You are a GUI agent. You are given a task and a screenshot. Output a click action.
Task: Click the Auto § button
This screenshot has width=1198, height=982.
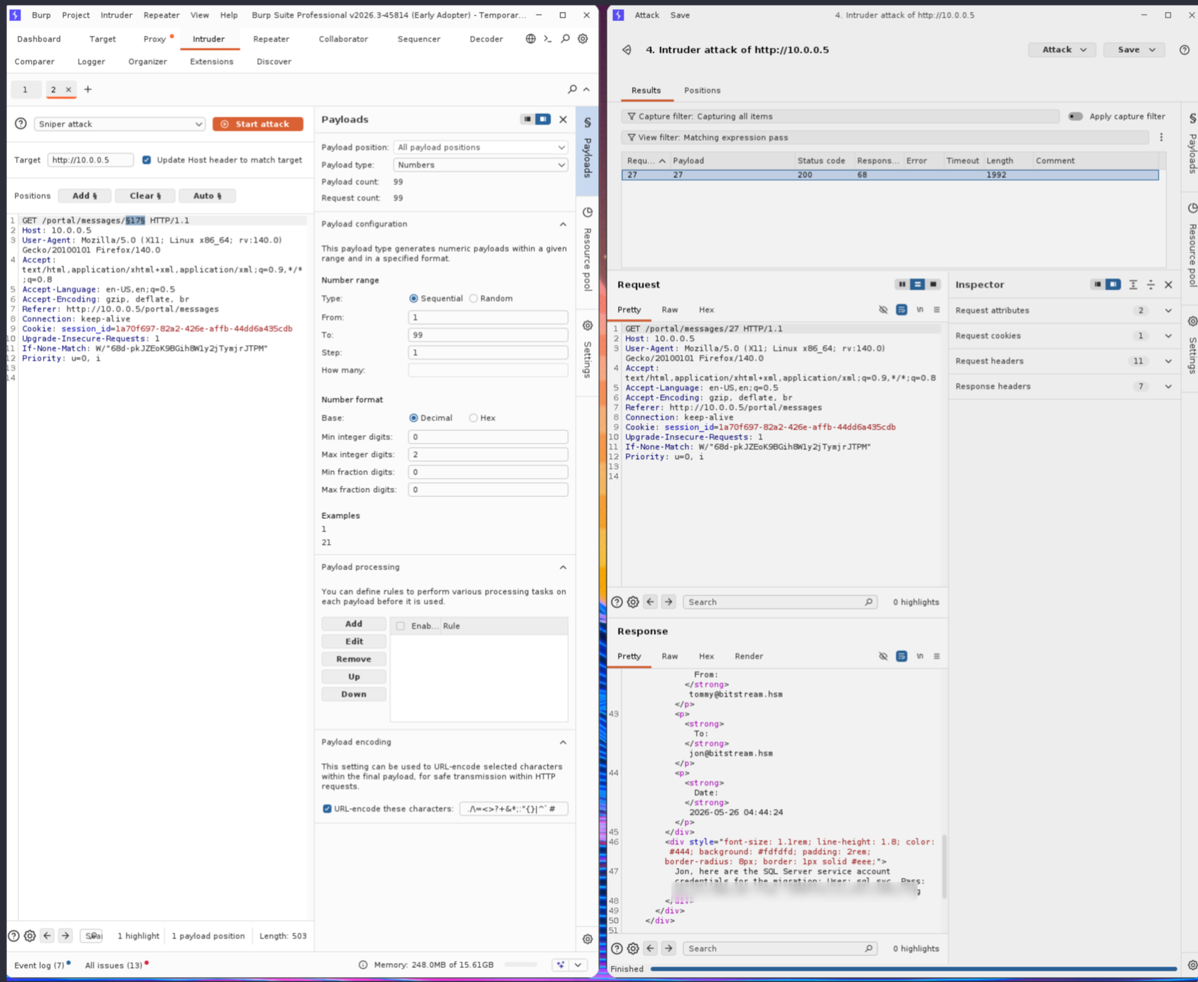207,196
